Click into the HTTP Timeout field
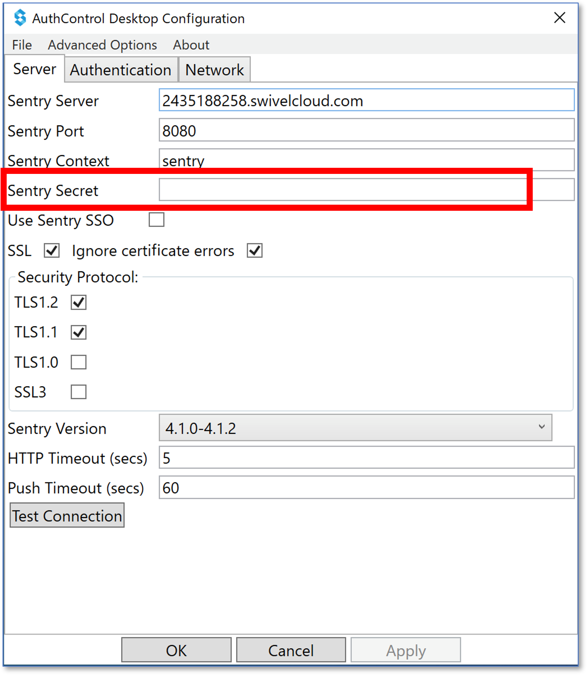The image size is (587, 675). pos(366,458)
